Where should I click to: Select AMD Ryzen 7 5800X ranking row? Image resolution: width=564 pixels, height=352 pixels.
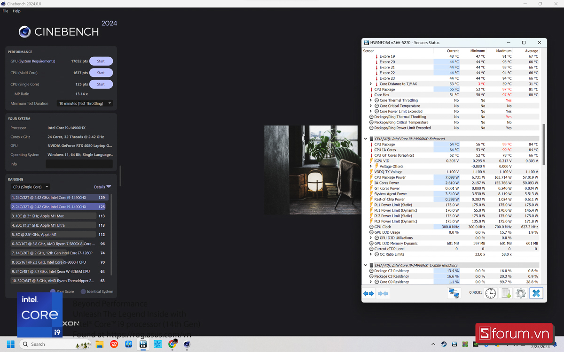pyautogui.click(x=59, y=244)
